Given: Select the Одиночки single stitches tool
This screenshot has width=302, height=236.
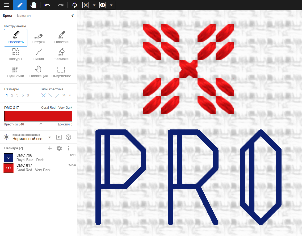Looking at the screenshot, I should 16,72.
